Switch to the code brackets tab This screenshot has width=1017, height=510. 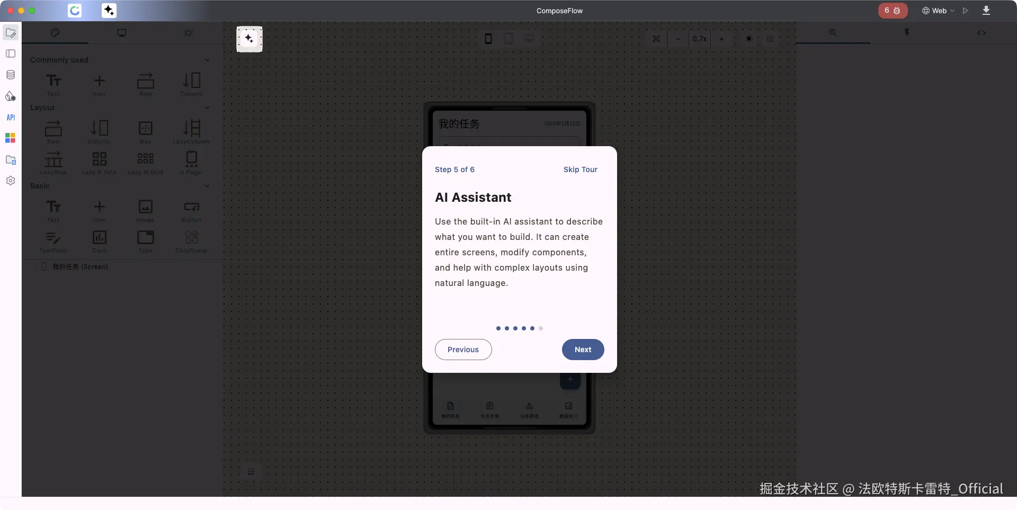(x=981, y=33)
